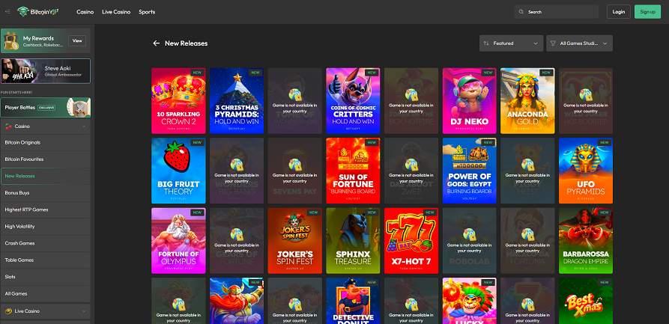Click unavailable Piggy Heist tile
The image size is (669, 324).
click(527, 171)
